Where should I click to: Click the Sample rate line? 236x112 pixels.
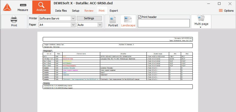[x=52, y=47]
